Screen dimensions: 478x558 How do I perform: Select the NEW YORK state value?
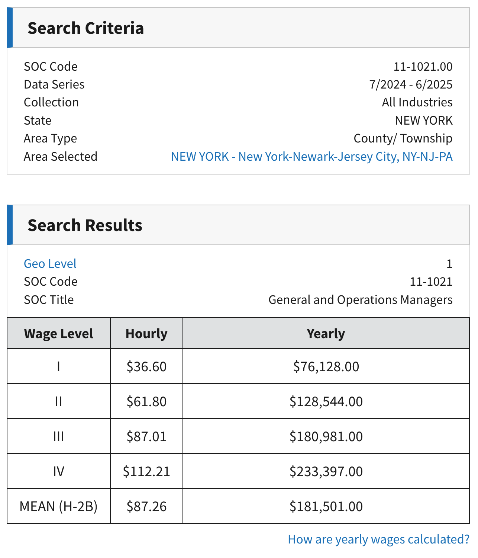424,120
